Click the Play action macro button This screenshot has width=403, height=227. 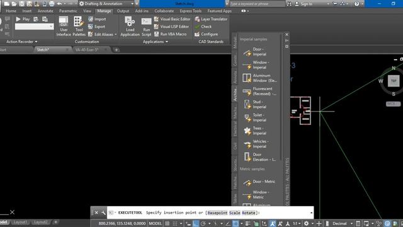pos(23,19)
